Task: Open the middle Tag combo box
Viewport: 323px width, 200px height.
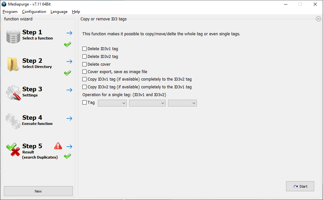Action: [147, 103]
